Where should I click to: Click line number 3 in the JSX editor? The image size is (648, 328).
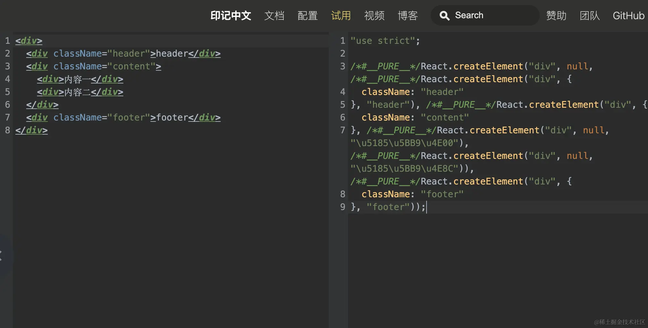[x=8, y=66]
